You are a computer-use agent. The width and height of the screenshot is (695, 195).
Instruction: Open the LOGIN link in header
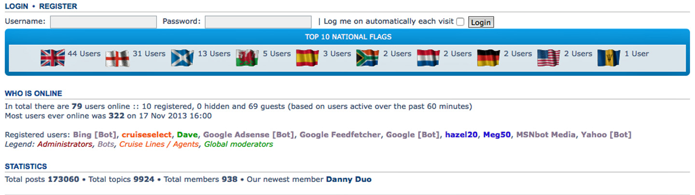[x=16, y=6]
